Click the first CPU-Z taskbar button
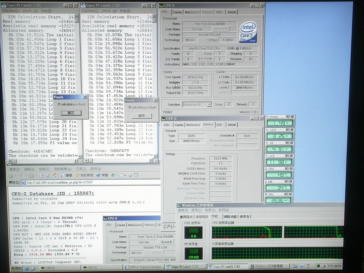The image size is (364, 273). click(60, 268)
